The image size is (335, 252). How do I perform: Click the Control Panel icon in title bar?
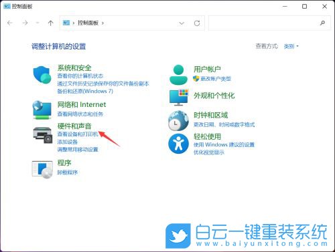[x=7, y=6]
